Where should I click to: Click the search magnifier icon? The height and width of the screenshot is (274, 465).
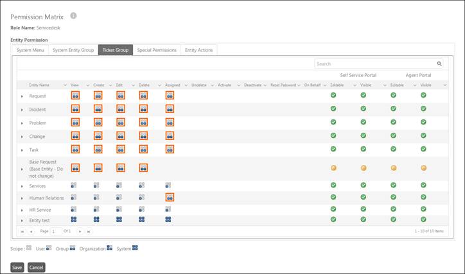click(439, 64)
